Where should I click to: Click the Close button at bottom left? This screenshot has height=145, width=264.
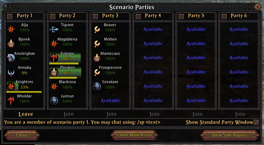[22, 135]
